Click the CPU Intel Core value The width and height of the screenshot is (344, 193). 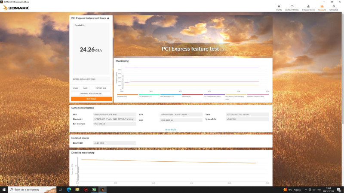click(181, 115)
